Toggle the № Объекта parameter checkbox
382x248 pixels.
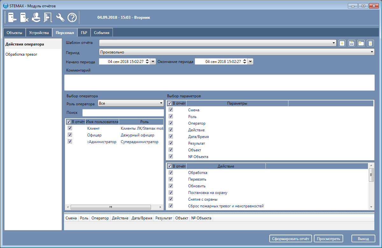point(171,156)
